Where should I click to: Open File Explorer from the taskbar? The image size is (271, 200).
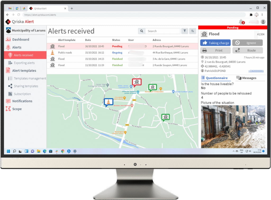(x=39, y=151)
